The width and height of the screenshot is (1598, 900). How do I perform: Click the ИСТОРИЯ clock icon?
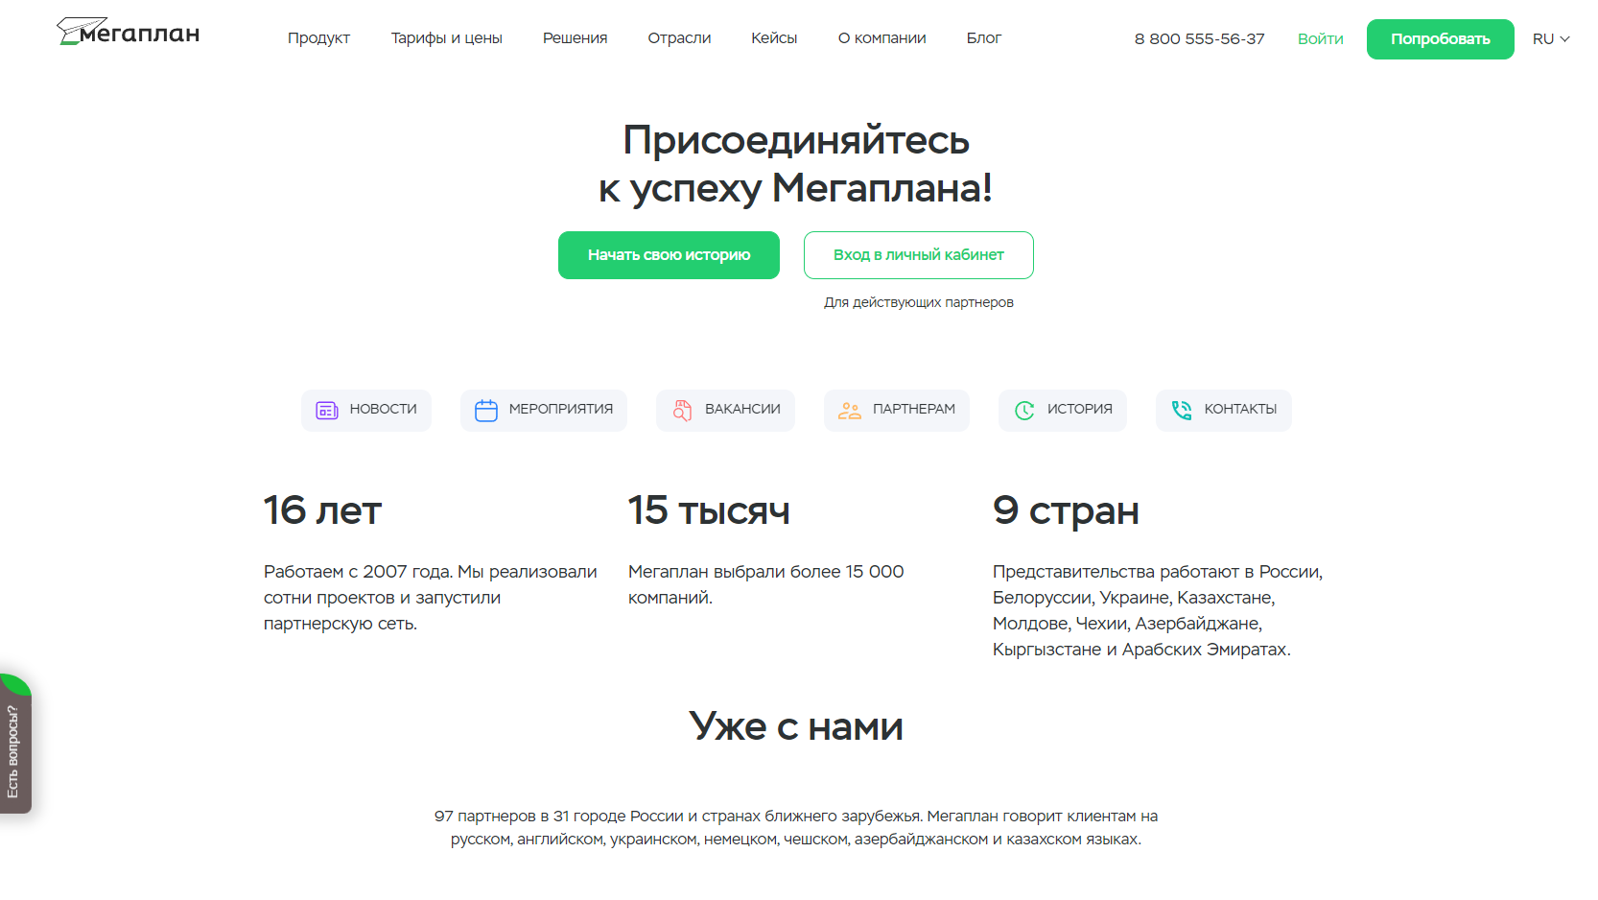(1024, 411)
